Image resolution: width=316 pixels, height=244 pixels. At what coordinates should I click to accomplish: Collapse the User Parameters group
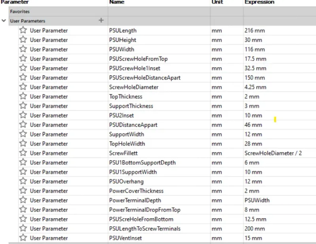(4, 21)
